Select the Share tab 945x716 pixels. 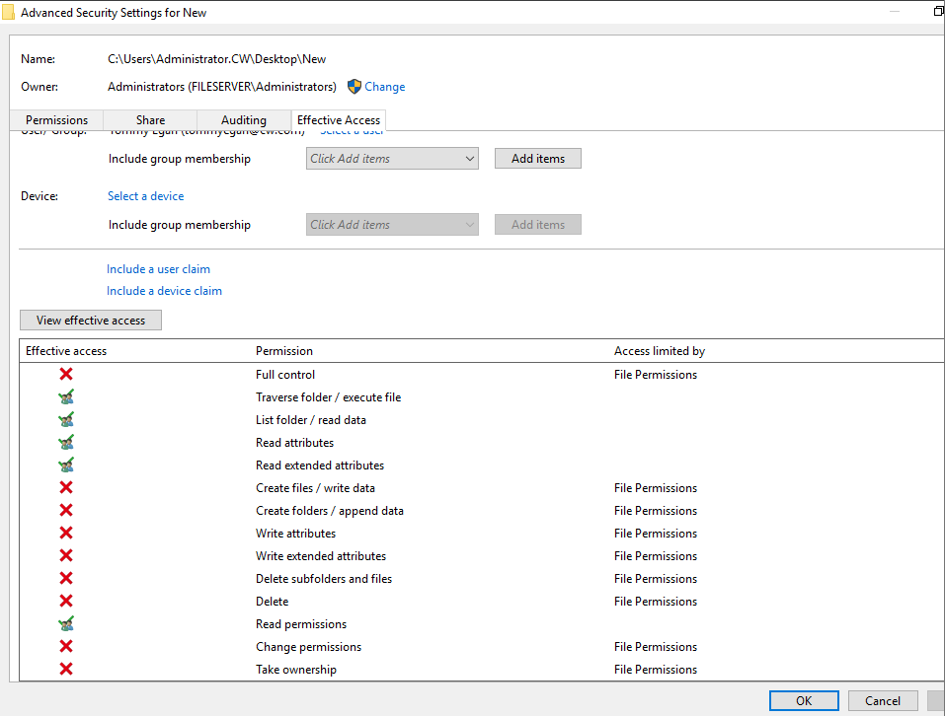coord(150,120)
